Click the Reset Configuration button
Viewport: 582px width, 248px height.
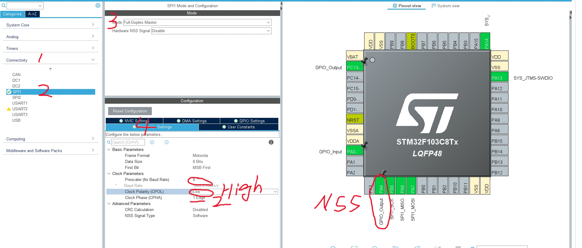(x=130, y=111)
